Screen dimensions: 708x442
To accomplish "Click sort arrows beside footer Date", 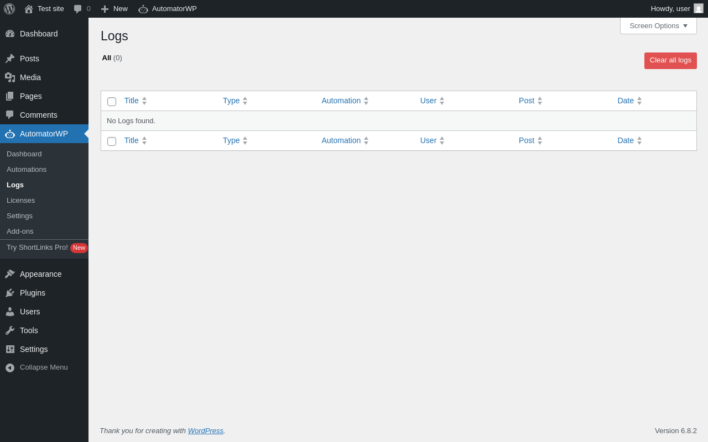I will tap(639, 141).
